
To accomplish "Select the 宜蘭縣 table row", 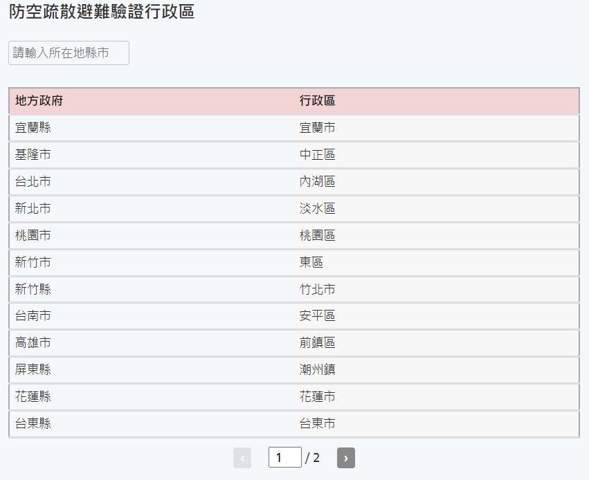I will coord(33,128).
